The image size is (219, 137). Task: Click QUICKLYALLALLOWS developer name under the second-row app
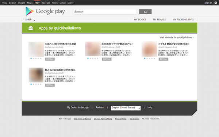tap(54, 73)
